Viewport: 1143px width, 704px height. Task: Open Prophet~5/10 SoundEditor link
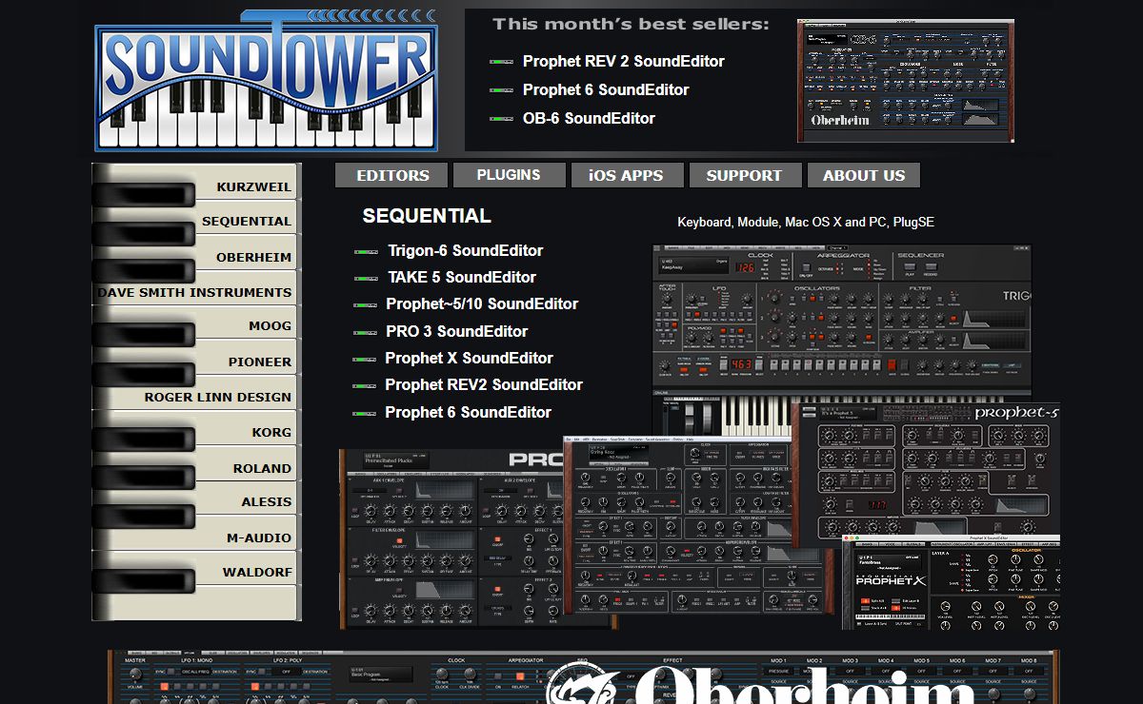click(x=482, y=304)
